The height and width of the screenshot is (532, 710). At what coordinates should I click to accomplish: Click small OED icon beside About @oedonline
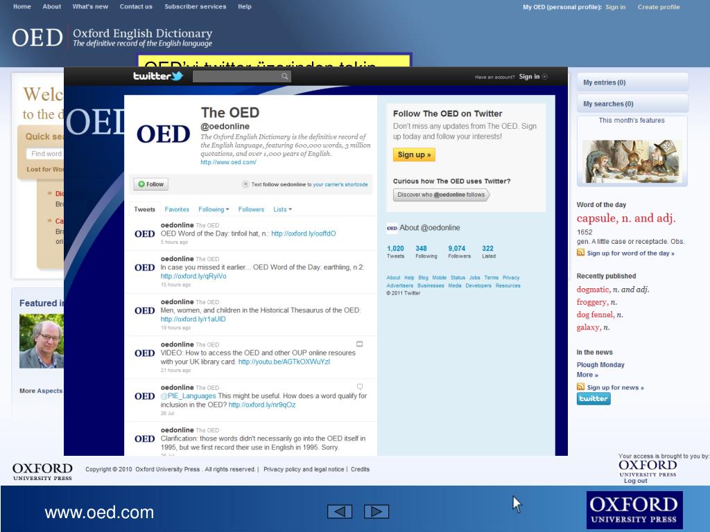pos(392,228)
